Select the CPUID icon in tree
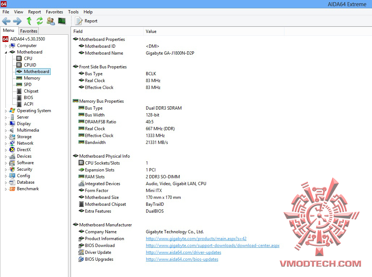This screenshot has height=277, width=372. 19,65
